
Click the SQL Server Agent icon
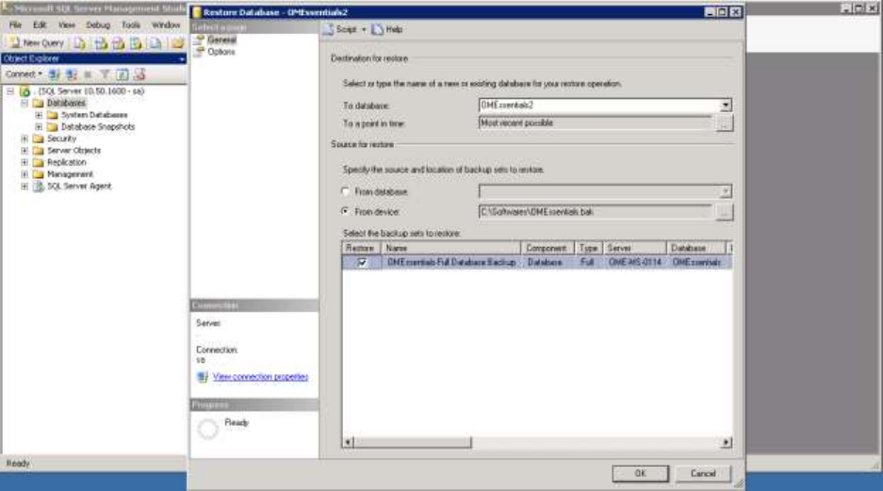pos(39,187)
